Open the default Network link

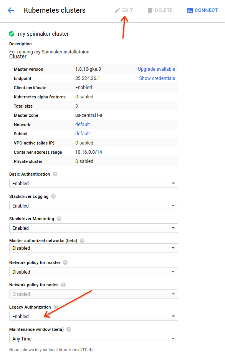pyautogui.click(x=82, y=124)
